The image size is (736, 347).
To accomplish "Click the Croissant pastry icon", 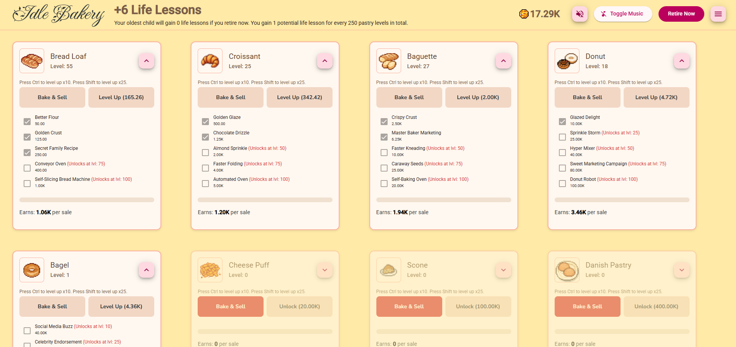I will point(210,61).
